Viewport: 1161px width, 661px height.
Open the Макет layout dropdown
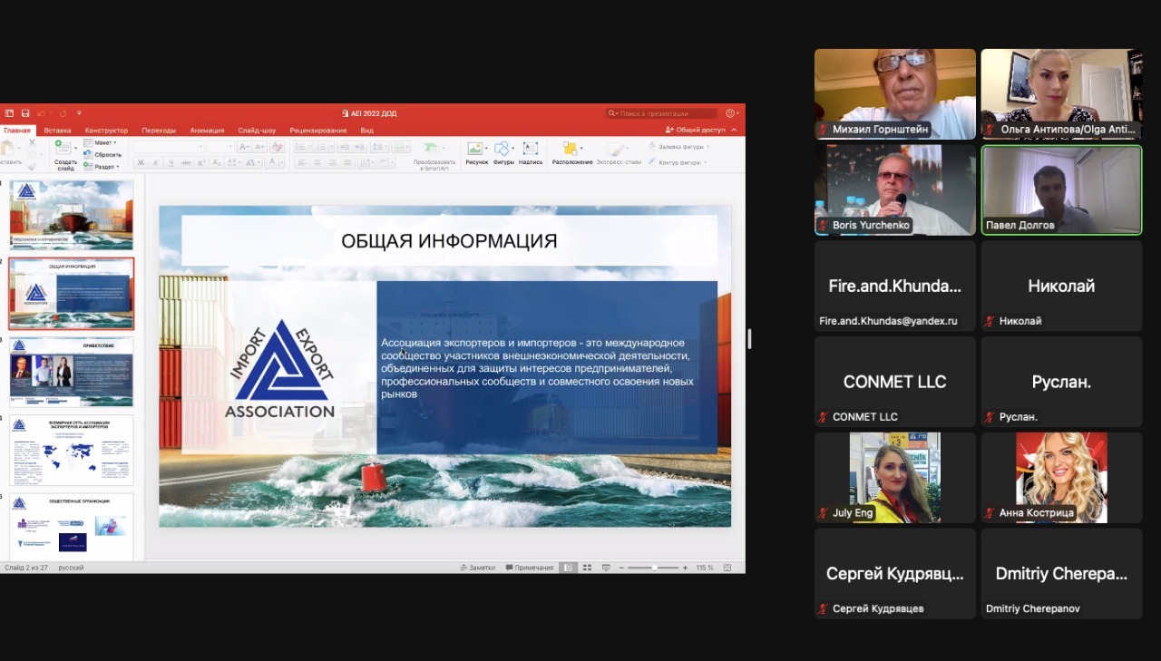(x=100, y=142)
